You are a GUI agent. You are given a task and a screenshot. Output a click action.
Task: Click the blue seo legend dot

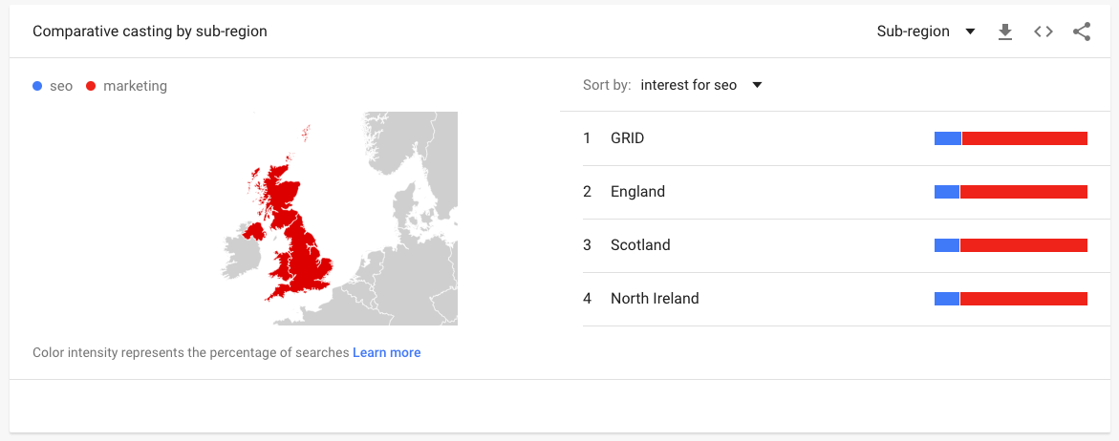38,86
